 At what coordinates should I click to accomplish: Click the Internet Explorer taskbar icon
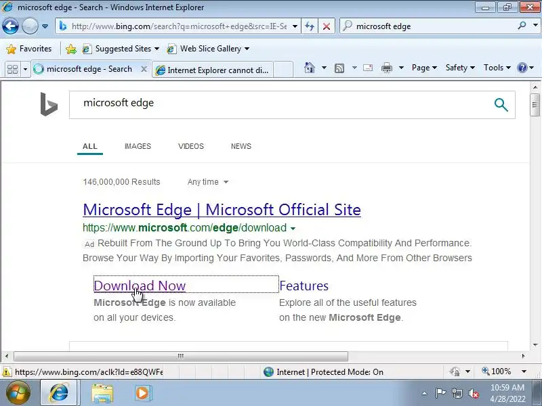point(60,392)
